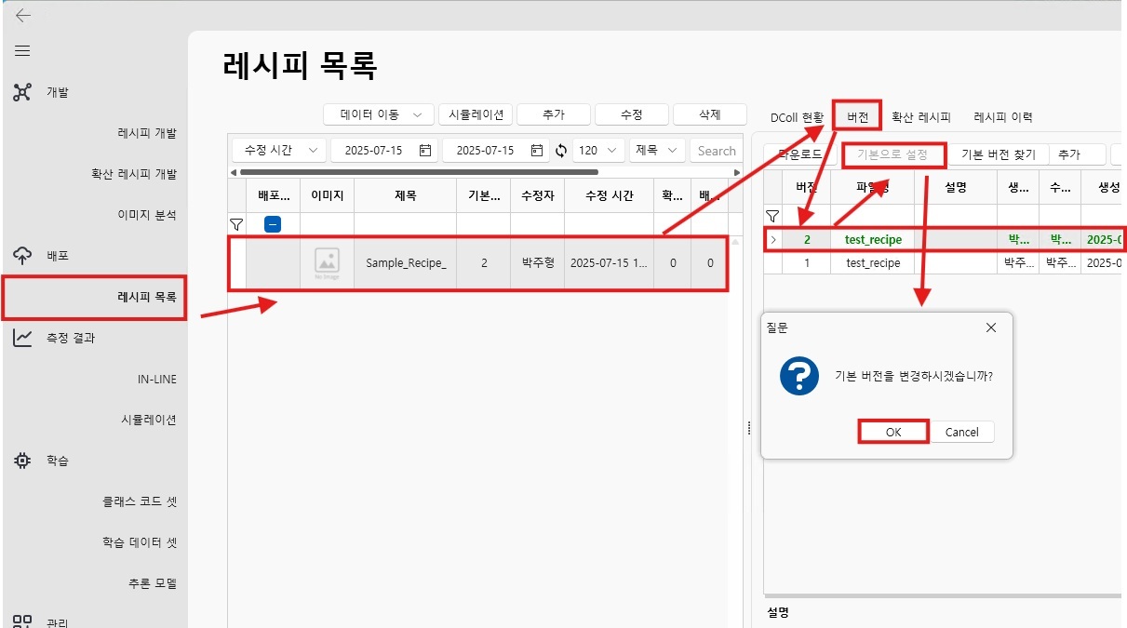Click the 배포 cloud upload icon
This screenshot has width=1127, height=628.
23,256
